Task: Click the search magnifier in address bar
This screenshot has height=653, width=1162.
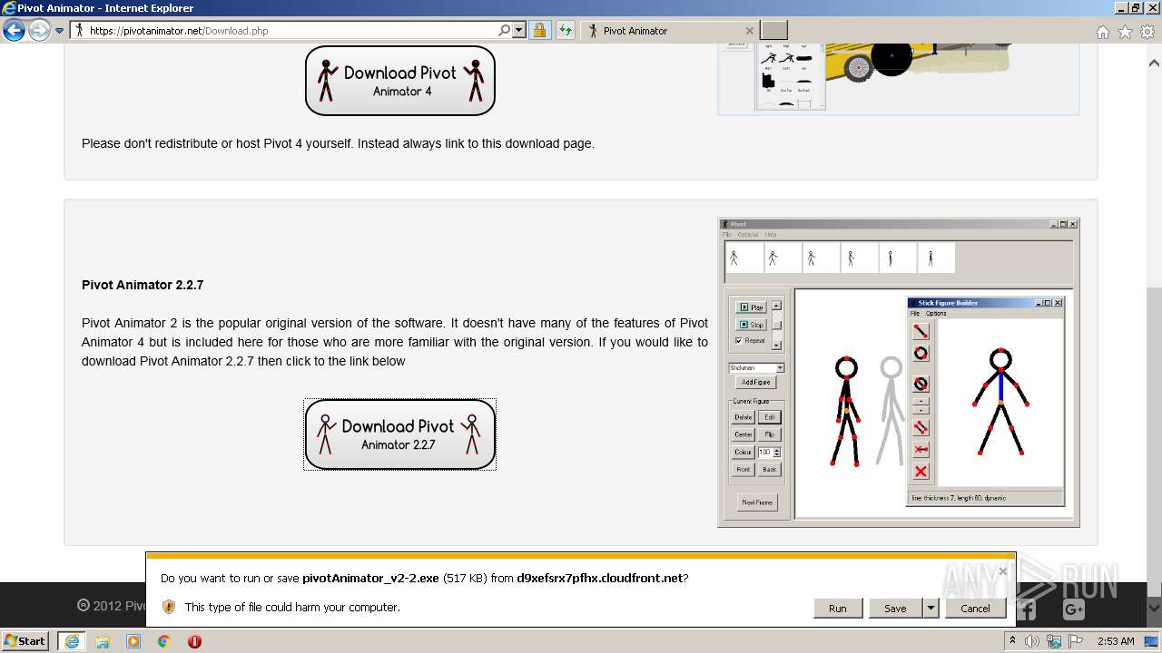Action: pyautogui.click(x=505, y=31)
